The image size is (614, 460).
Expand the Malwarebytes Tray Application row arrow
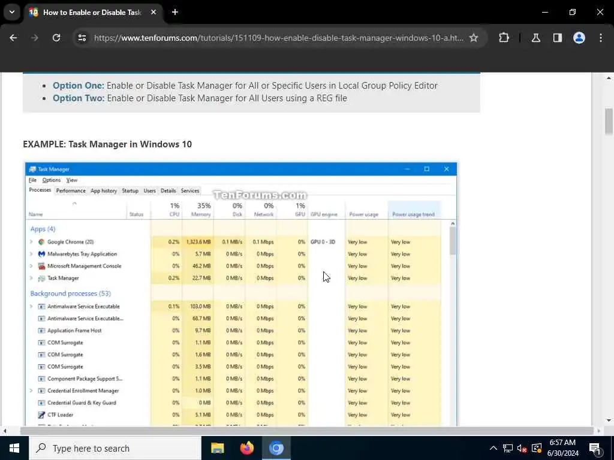point(31,254)
